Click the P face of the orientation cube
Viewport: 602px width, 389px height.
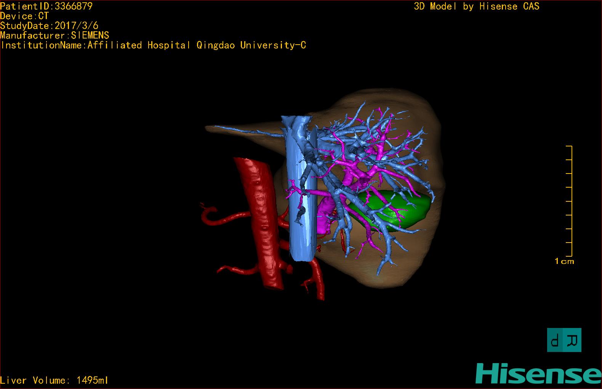click(x=556, y=340)
